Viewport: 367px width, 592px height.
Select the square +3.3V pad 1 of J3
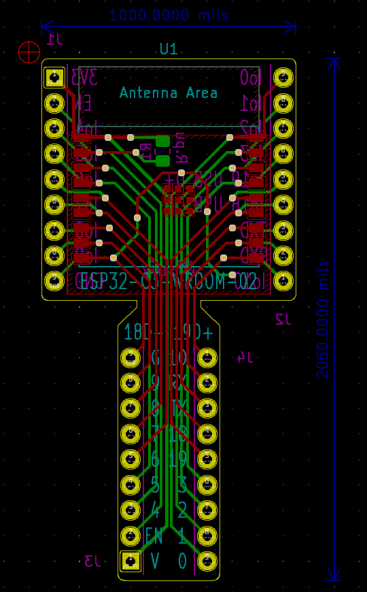coord(130,561)
